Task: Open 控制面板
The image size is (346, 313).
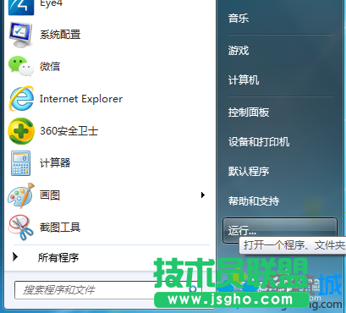Action: pyautogui.click(x=249, y=113)
